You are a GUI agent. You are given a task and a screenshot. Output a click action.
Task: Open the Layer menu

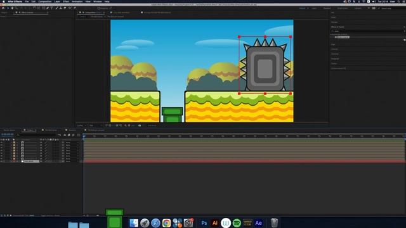pyautogui.click(x=57, y=1)
